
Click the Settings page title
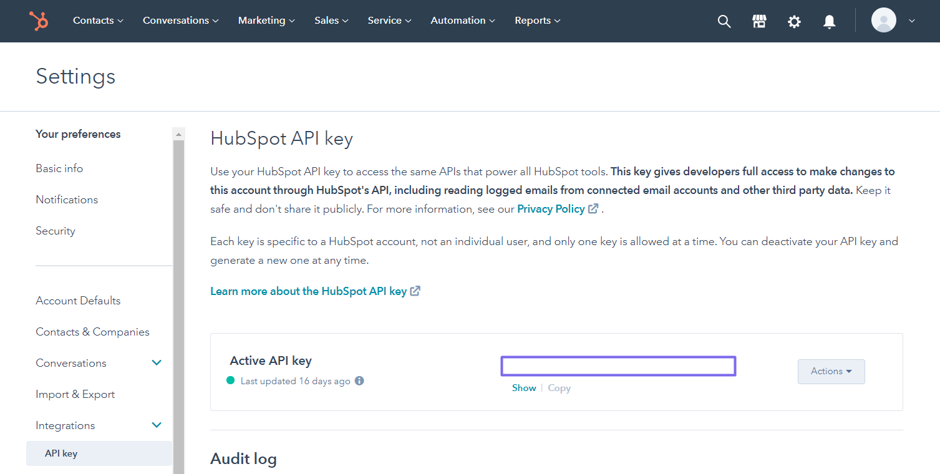(75, 76)
